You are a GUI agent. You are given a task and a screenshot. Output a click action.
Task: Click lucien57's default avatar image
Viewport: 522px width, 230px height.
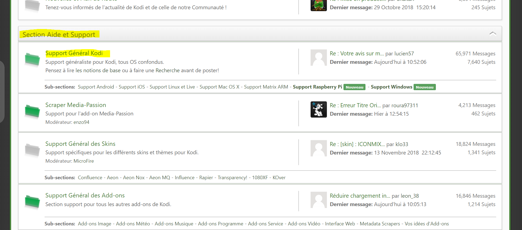[x=318, y=58]
